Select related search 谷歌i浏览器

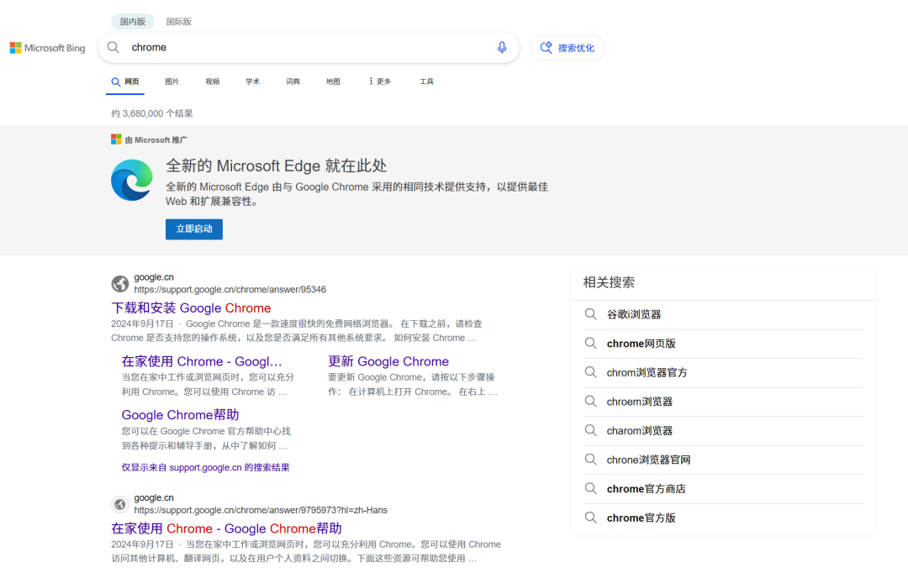[634, 315]
